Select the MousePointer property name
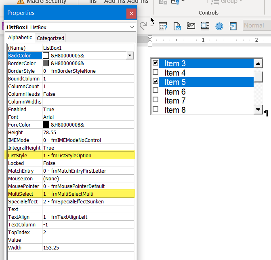The image size is (271, 260). tap(25, 186)
